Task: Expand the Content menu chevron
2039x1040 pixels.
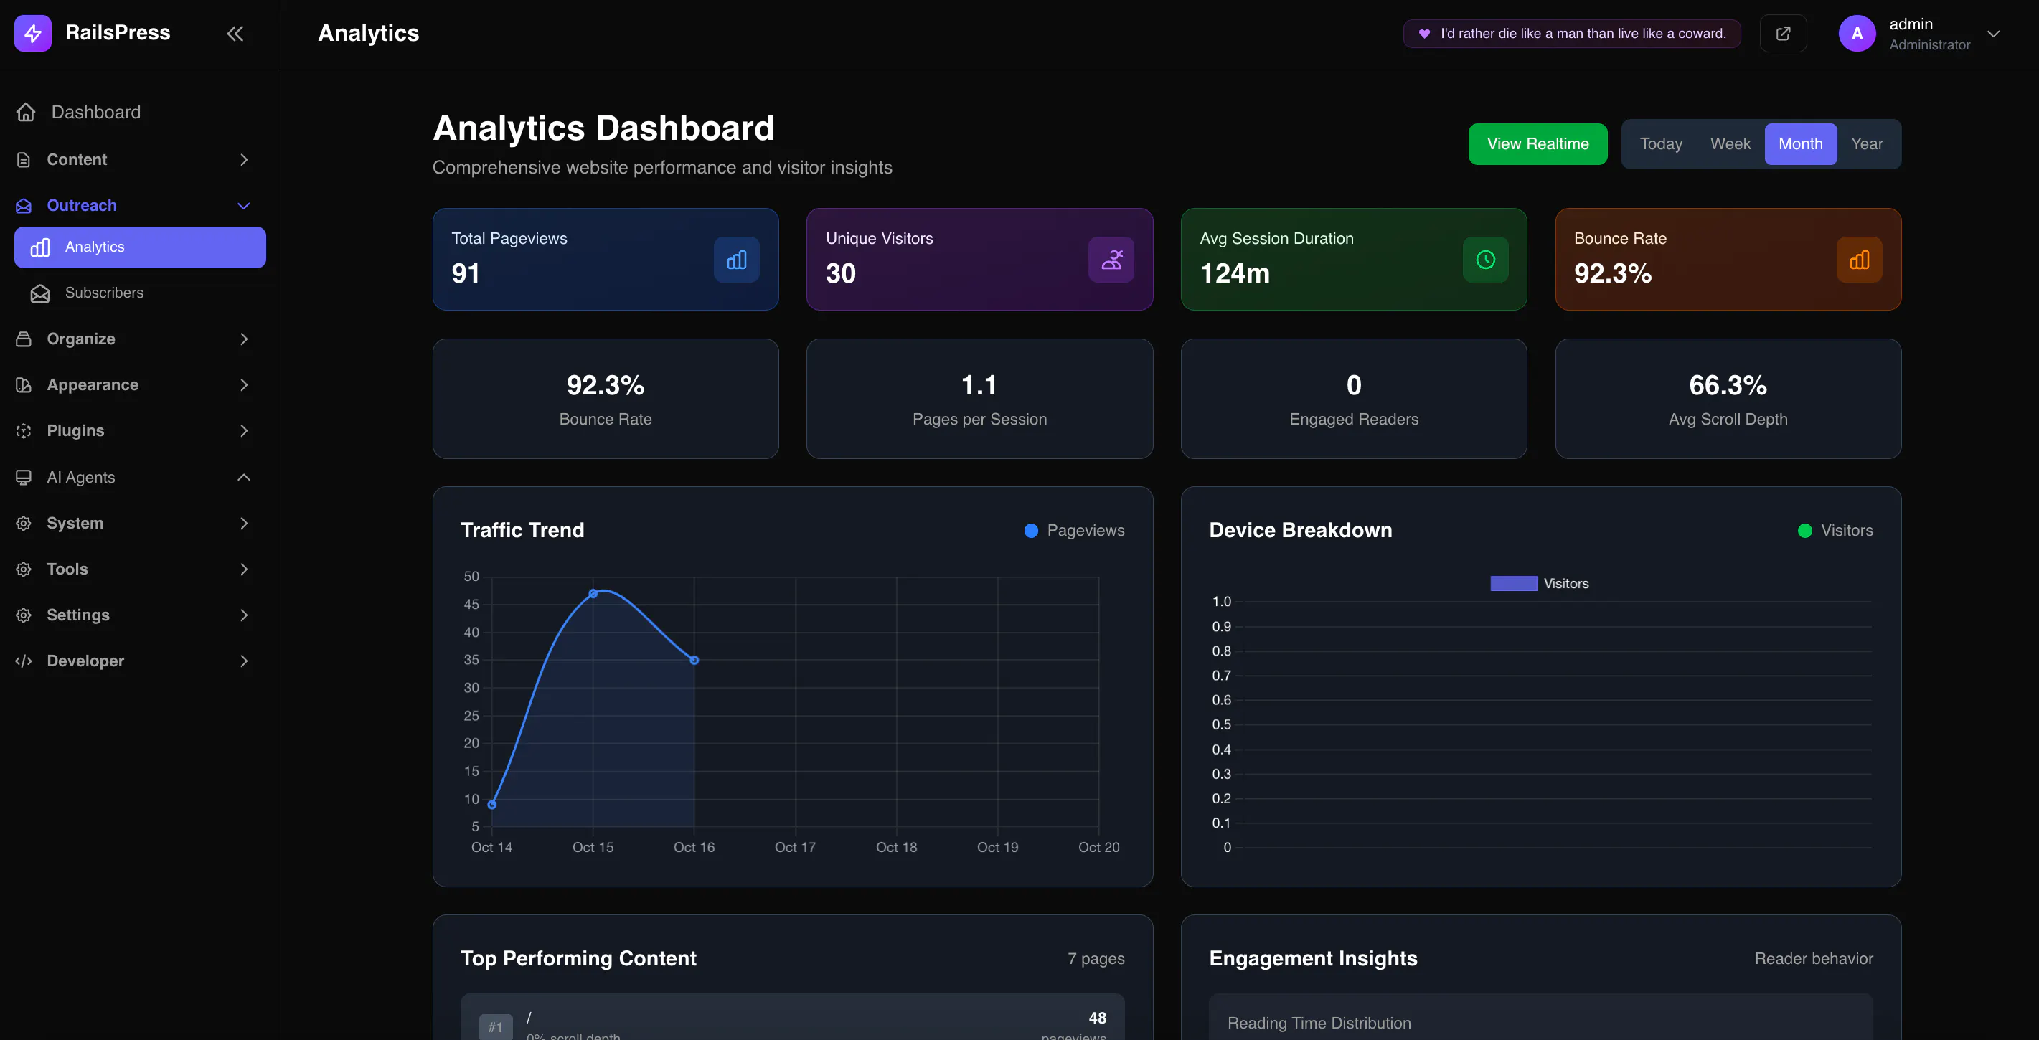Action: tap(244, 160)
